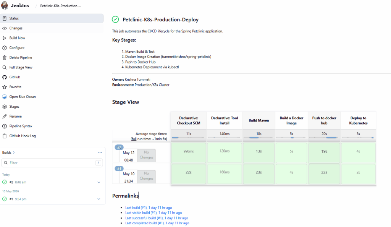Click the Build Now play icon
The height and width of the screenshot is (227, 391).
tap(5, 38)
